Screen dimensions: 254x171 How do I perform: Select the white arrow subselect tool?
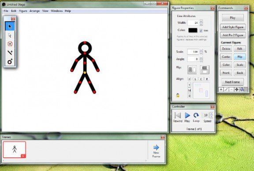click(x=10, y=35)
